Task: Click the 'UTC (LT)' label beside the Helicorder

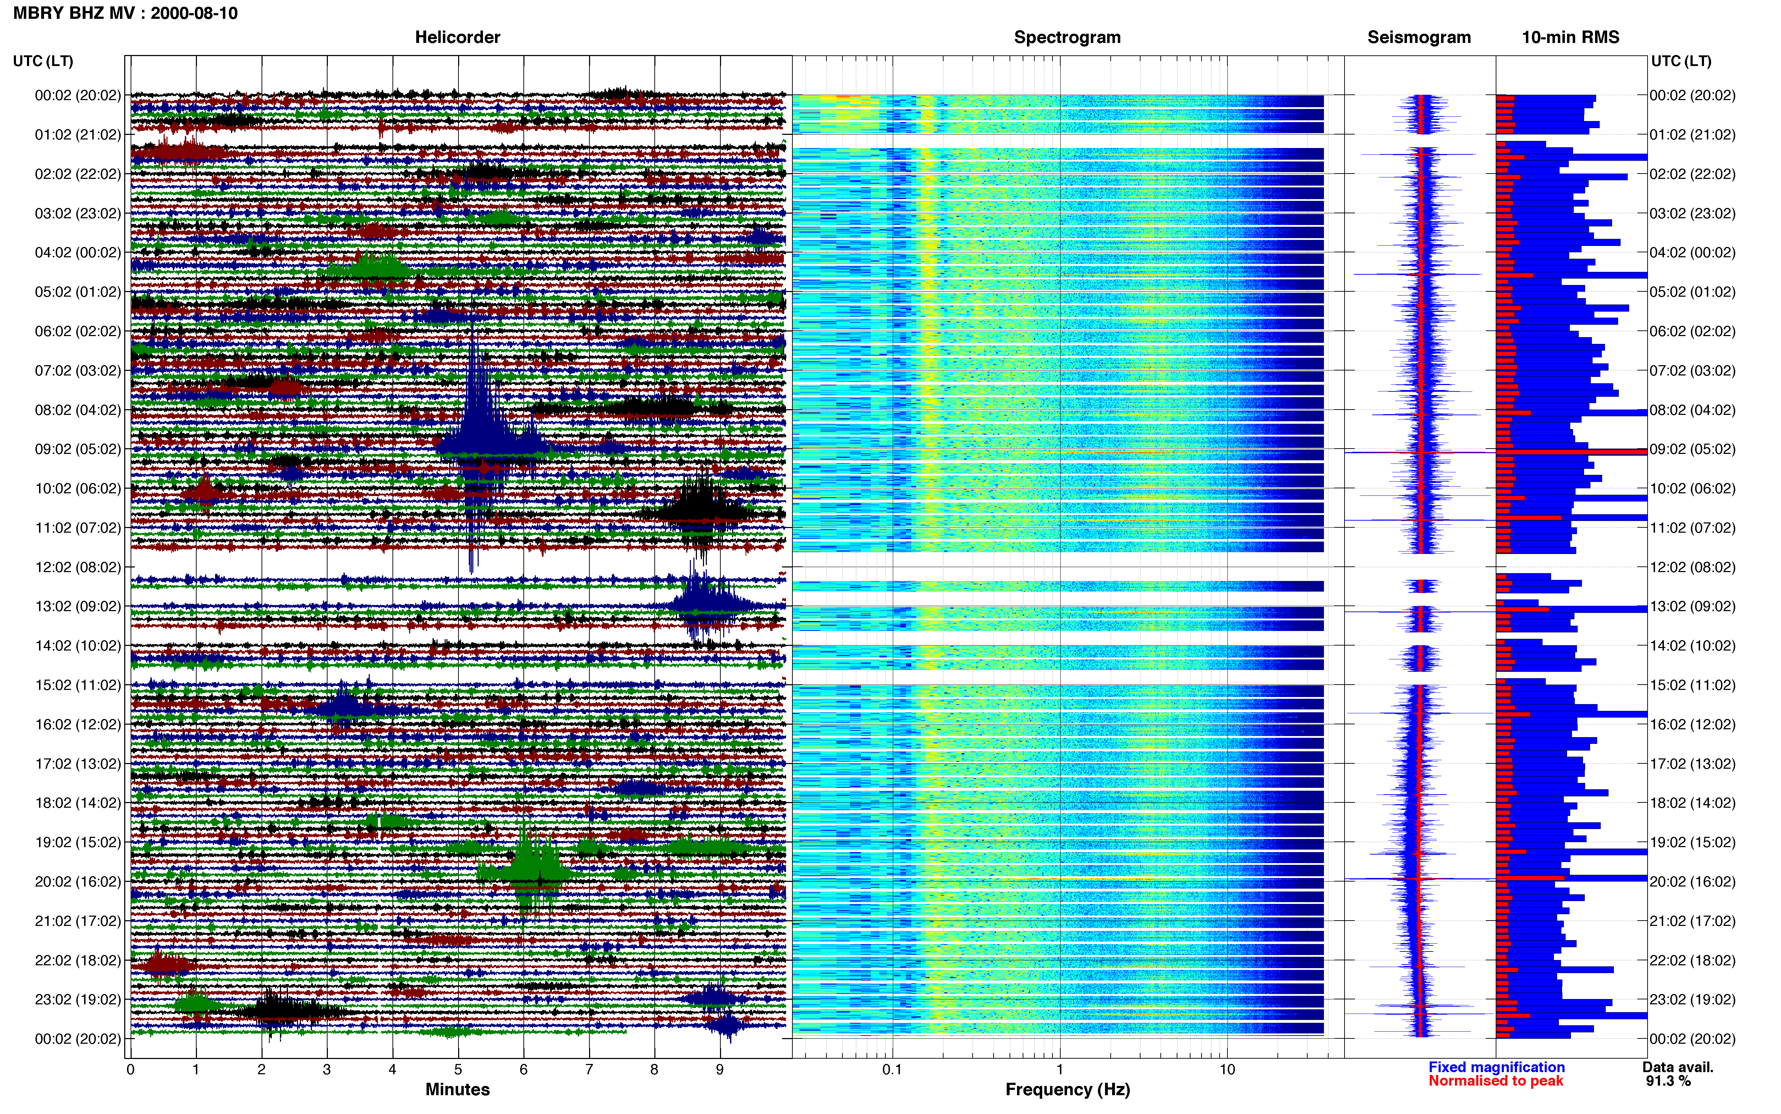Action: click(x=43, y=61)
